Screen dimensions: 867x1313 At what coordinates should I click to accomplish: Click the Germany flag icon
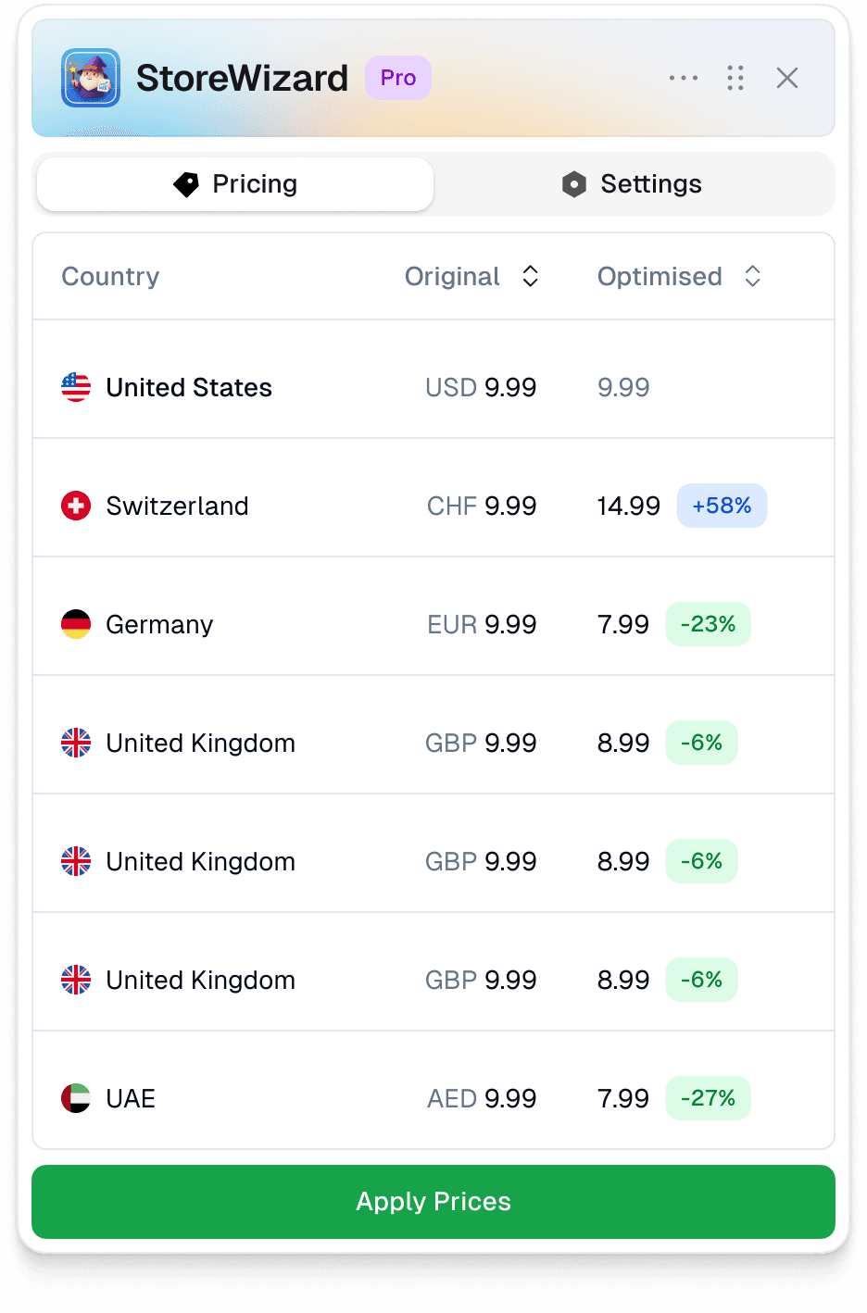tap(76, 624)
